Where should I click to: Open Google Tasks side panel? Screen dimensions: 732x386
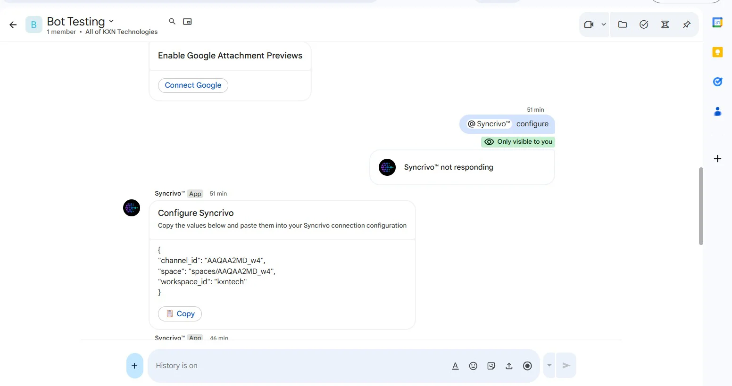pos(717,82)
